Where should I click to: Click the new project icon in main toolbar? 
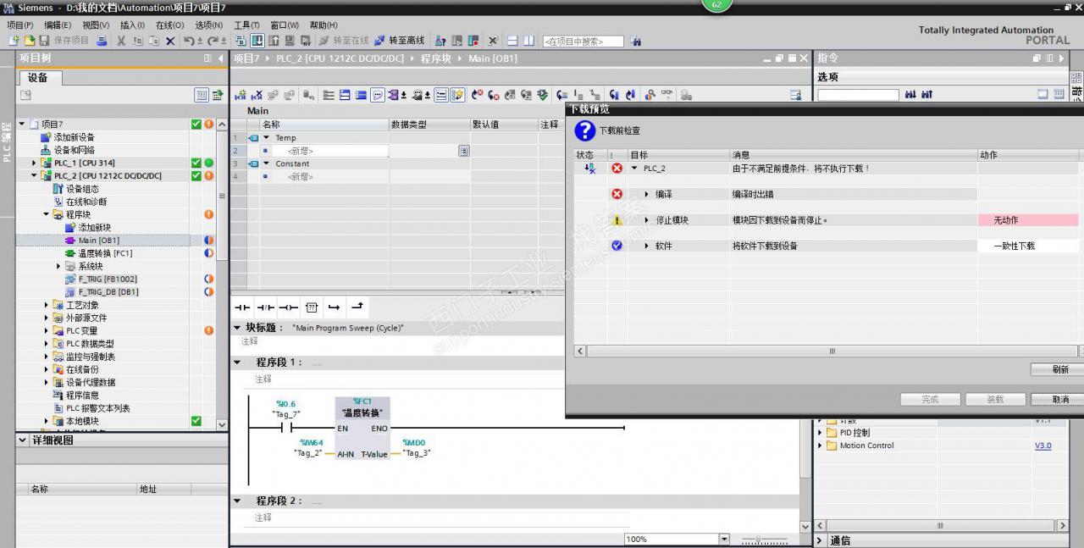point(14,41)
